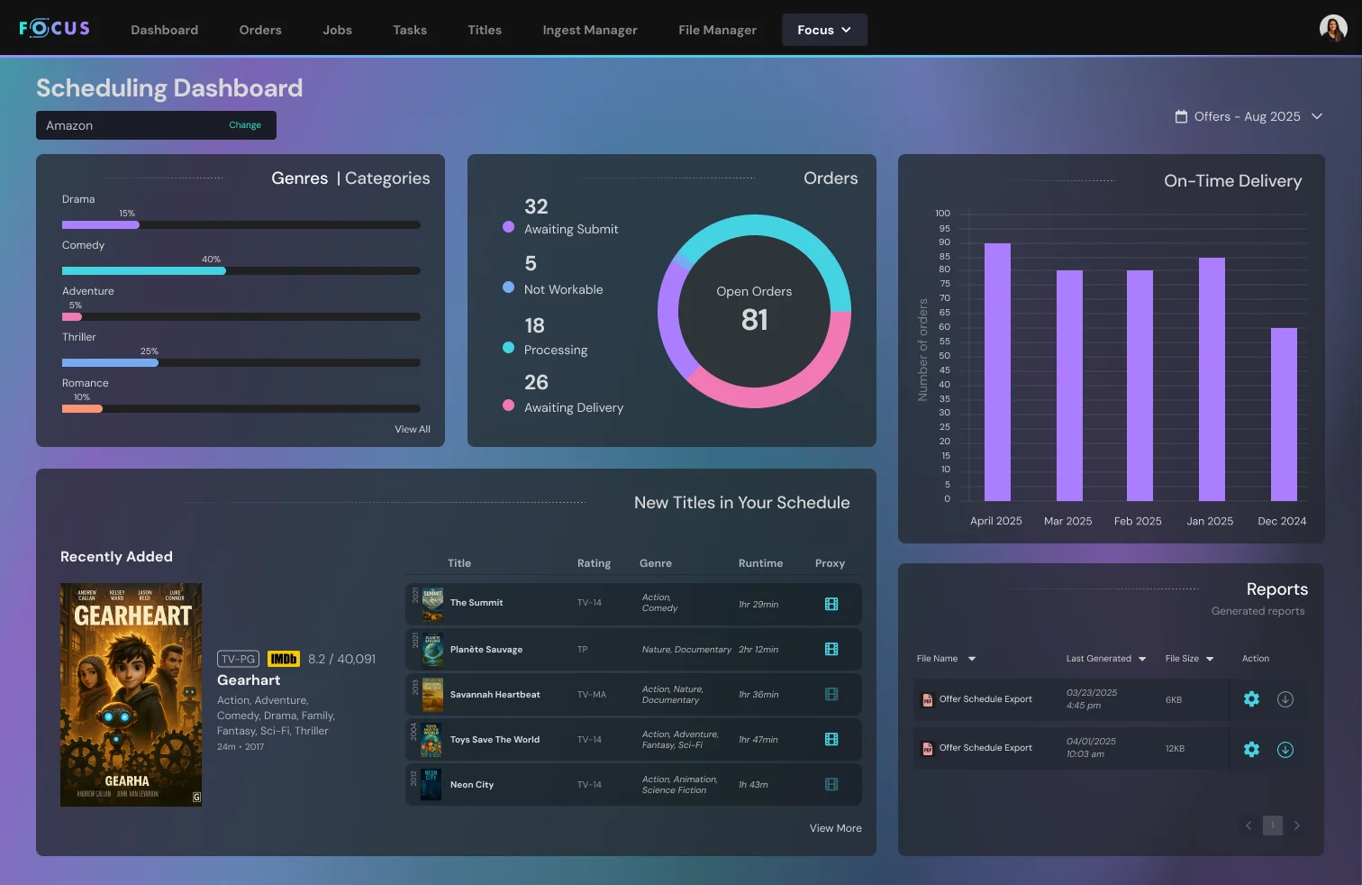Open the proxy icon for Planète Sauvage

[831, 649]
